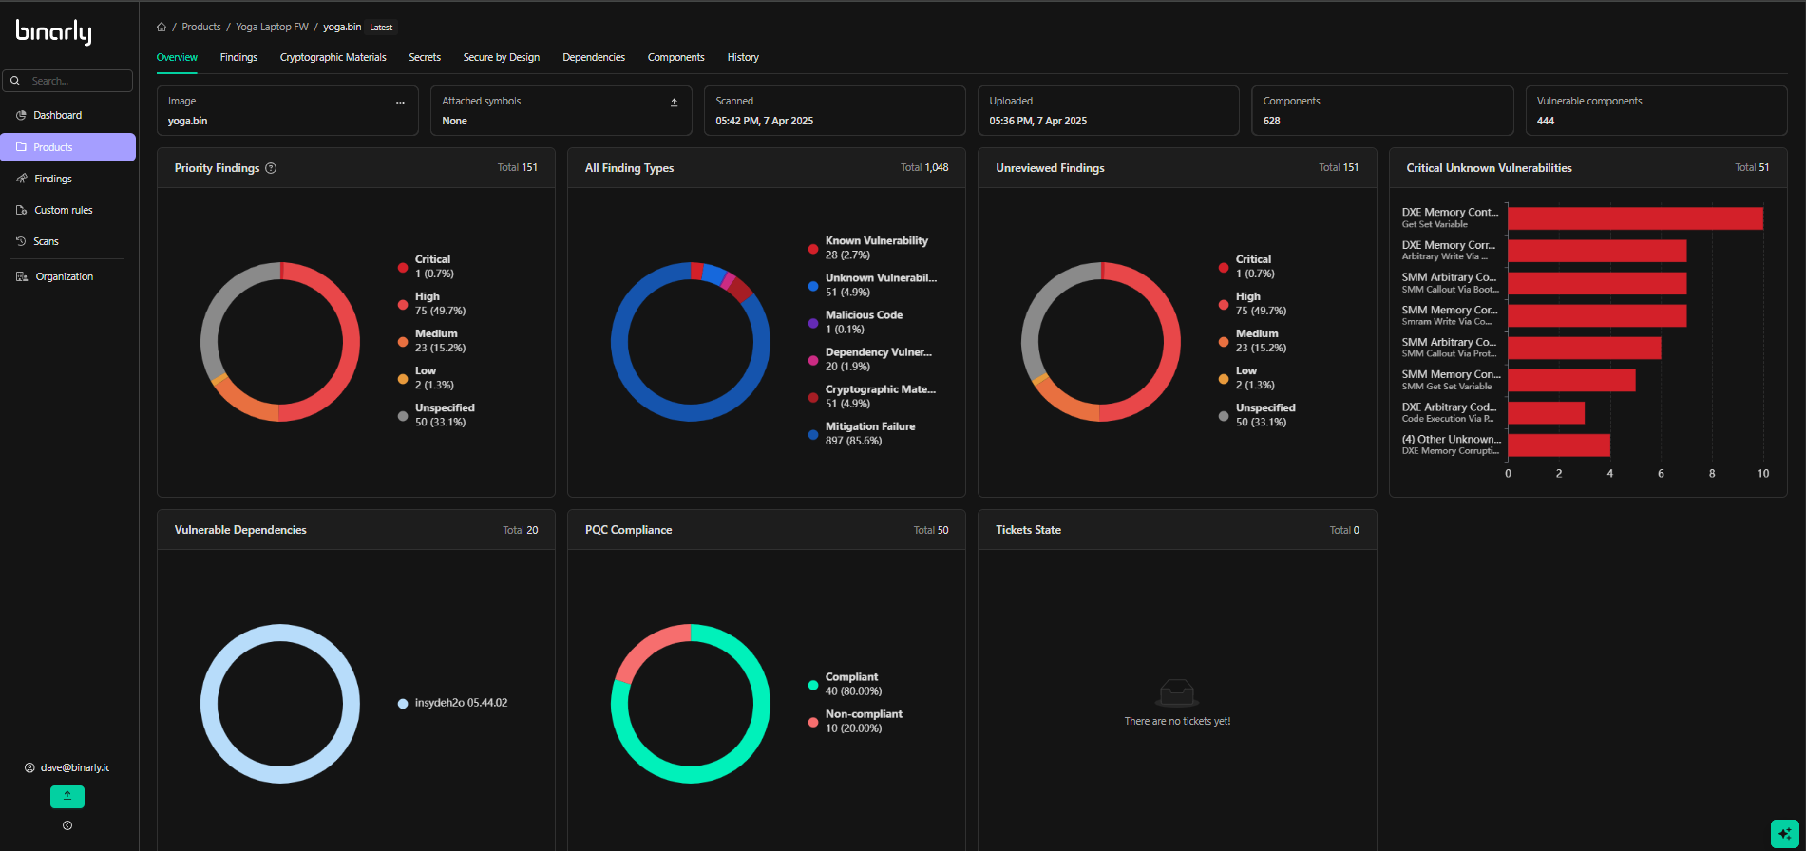Go to Products breadcrumb link
1806x851 pixels.
pyautogui.click(x=201, y=27)
